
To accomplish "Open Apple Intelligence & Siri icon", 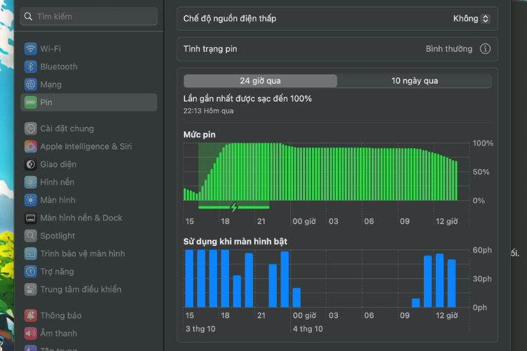I will [31, 147].
